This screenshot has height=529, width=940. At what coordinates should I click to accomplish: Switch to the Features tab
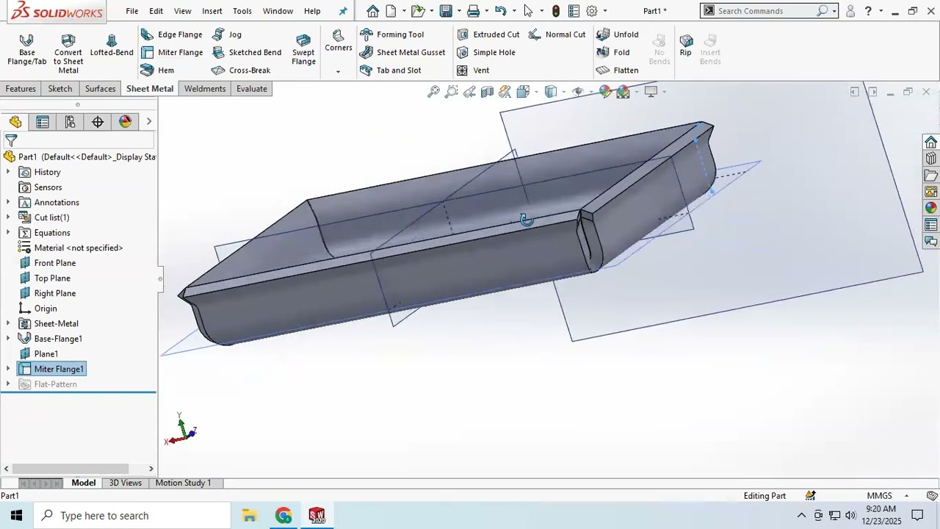tap(21, 89)
